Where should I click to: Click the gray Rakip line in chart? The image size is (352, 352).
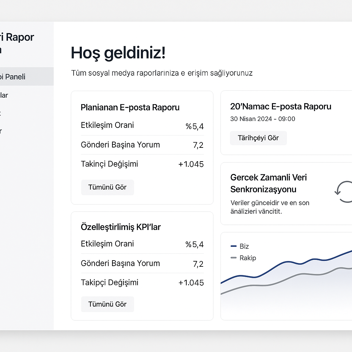pos(302,274)
